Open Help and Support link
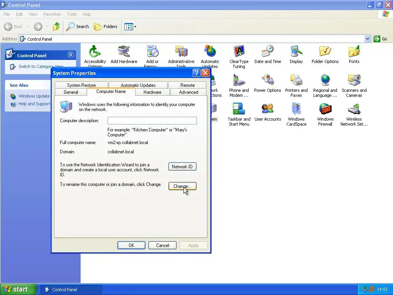 [30, 104]
